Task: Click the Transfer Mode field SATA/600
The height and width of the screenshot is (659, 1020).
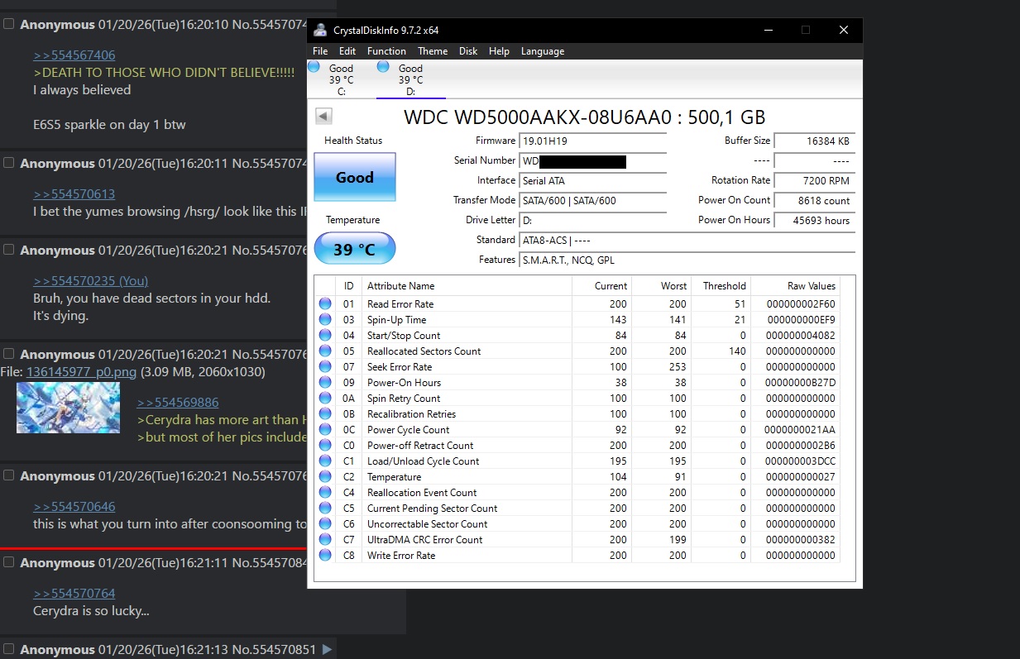Action: pos(592,201)
